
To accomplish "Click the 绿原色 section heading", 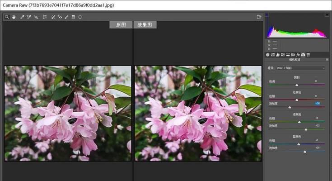I will coord(297,114).
